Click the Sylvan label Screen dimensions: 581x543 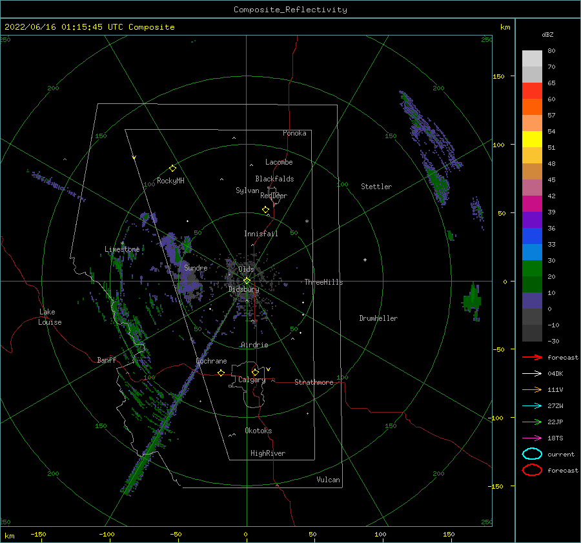point(247,190)
